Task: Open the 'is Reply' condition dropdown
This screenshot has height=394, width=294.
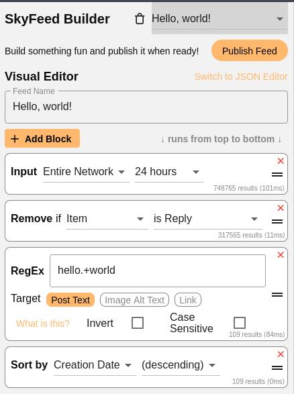Action: coord(208,219)
